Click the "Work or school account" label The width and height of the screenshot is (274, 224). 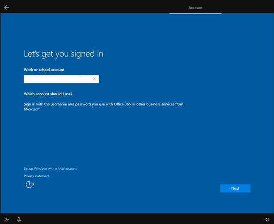(44, 69)
